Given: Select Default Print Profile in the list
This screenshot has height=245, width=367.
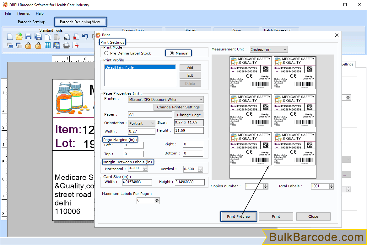Looking at the screenshot, I should tap(140, 67).
